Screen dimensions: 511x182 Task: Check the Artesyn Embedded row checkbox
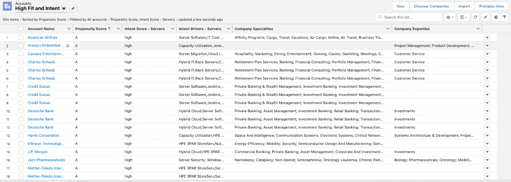[x=21, y=46]
